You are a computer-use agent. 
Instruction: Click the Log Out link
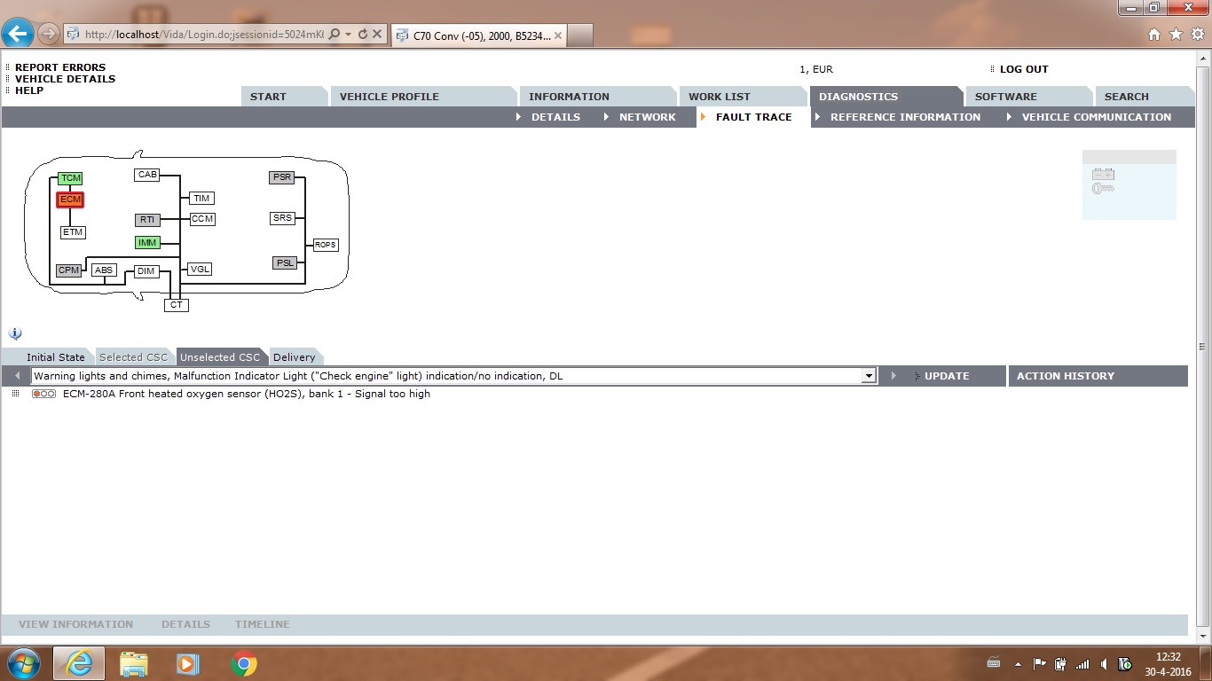1023,69
